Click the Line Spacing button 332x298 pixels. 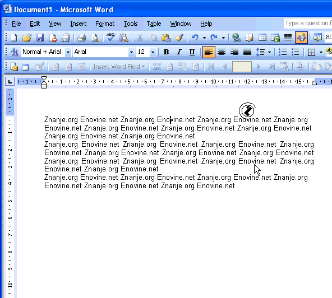point(260,52)
